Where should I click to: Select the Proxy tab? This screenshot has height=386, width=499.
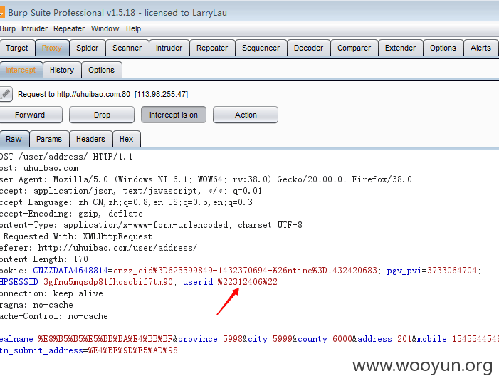[x=52, y=48]
